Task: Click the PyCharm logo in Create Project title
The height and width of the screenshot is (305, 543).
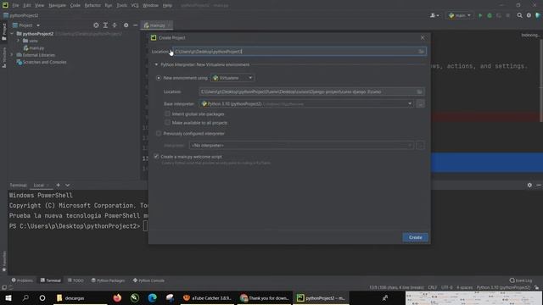Action: pyautogui.click(x=154, y=37)
